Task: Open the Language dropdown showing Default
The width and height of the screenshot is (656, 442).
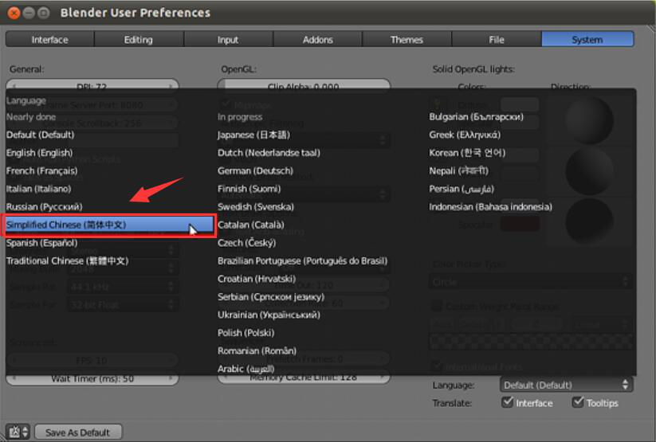Action: (566, 385)
